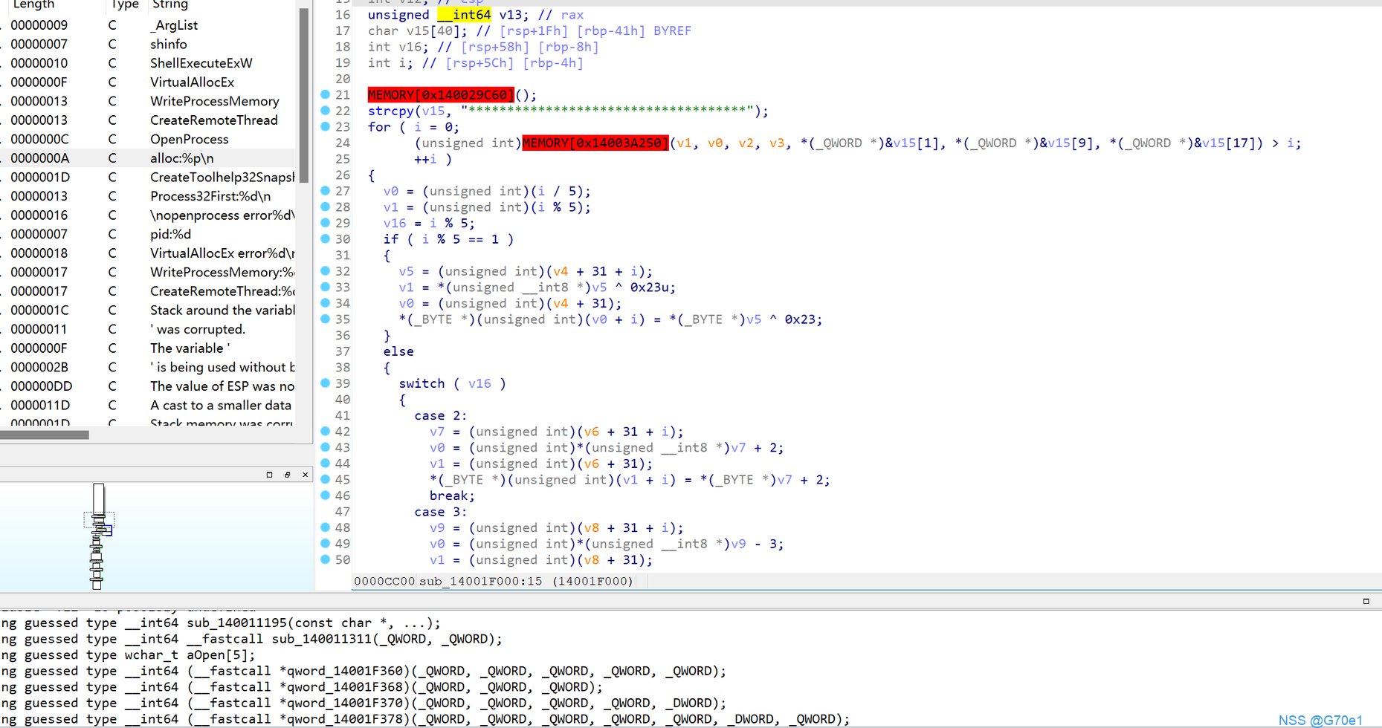Click highlighted MEMORY[0x140029C60] call
Screen dimensions: 1382x728
pyautogui.click(x=441, y=95)
